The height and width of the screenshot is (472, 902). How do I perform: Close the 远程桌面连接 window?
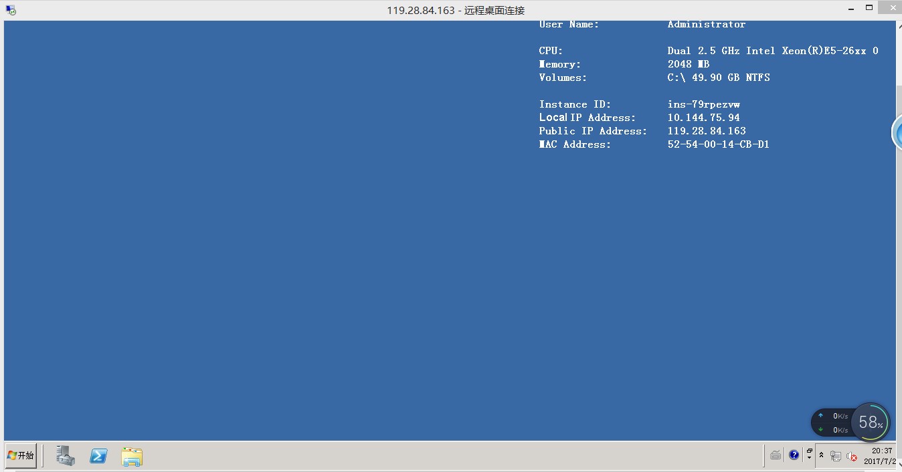892,8
